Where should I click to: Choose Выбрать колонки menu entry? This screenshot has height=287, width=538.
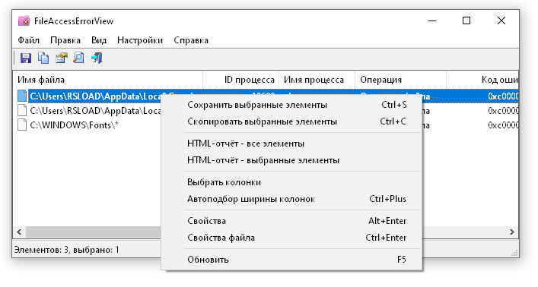coord(292,182)
